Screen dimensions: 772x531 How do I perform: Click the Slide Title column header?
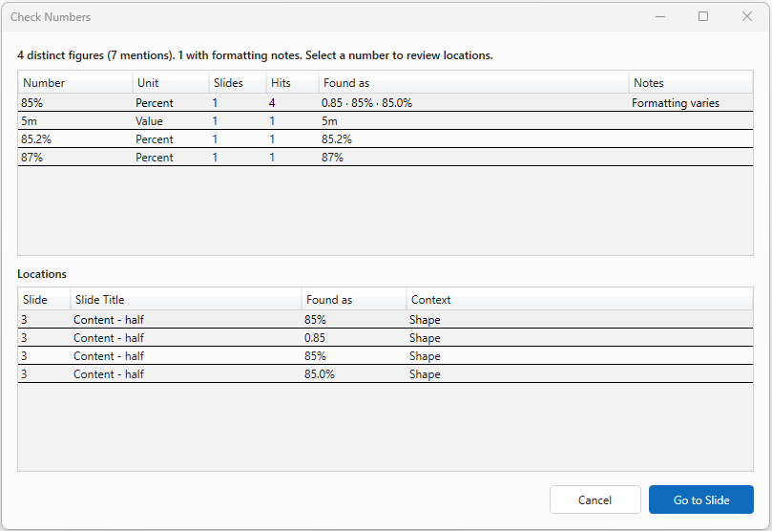point(186,300)
